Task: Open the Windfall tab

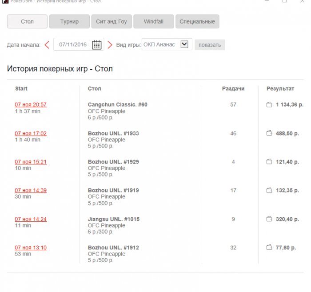Action: 152,21
